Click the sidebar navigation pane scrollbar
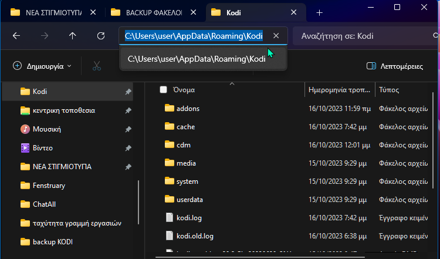The height and width of the screenshot is (259, 440). point(138,202)
